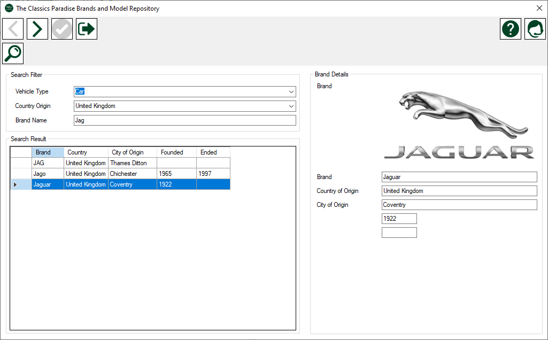The image size is (548, 340).
Task: Click the next (right arrow) toolbar button
Action: pyautogui.click(x=37, y=29)
